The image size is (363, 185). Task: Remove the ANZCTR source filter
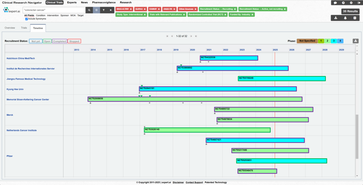pyautogui.click(x=174, y=9)
